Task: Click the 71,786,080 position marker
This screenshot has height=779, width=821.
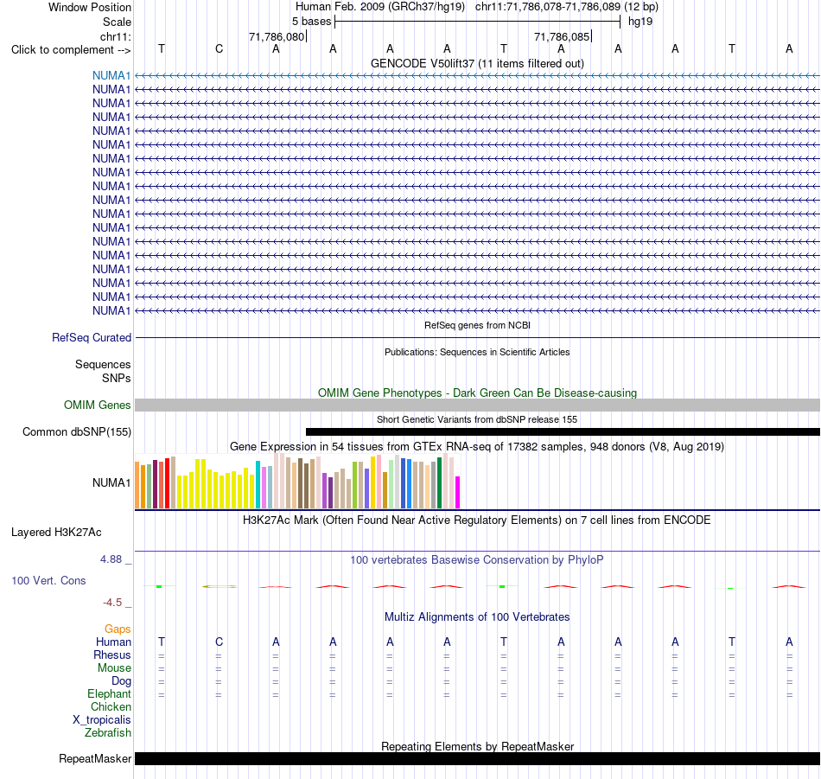Action: 277,36
